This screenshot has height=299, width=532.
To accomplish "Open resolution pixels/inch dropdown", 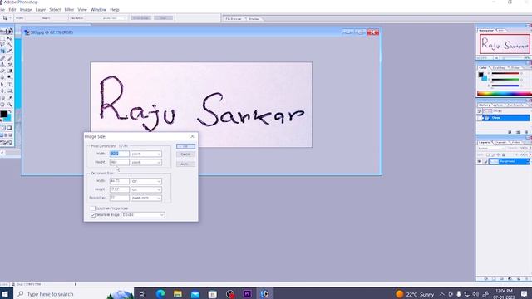I will [x=146, y=198].
